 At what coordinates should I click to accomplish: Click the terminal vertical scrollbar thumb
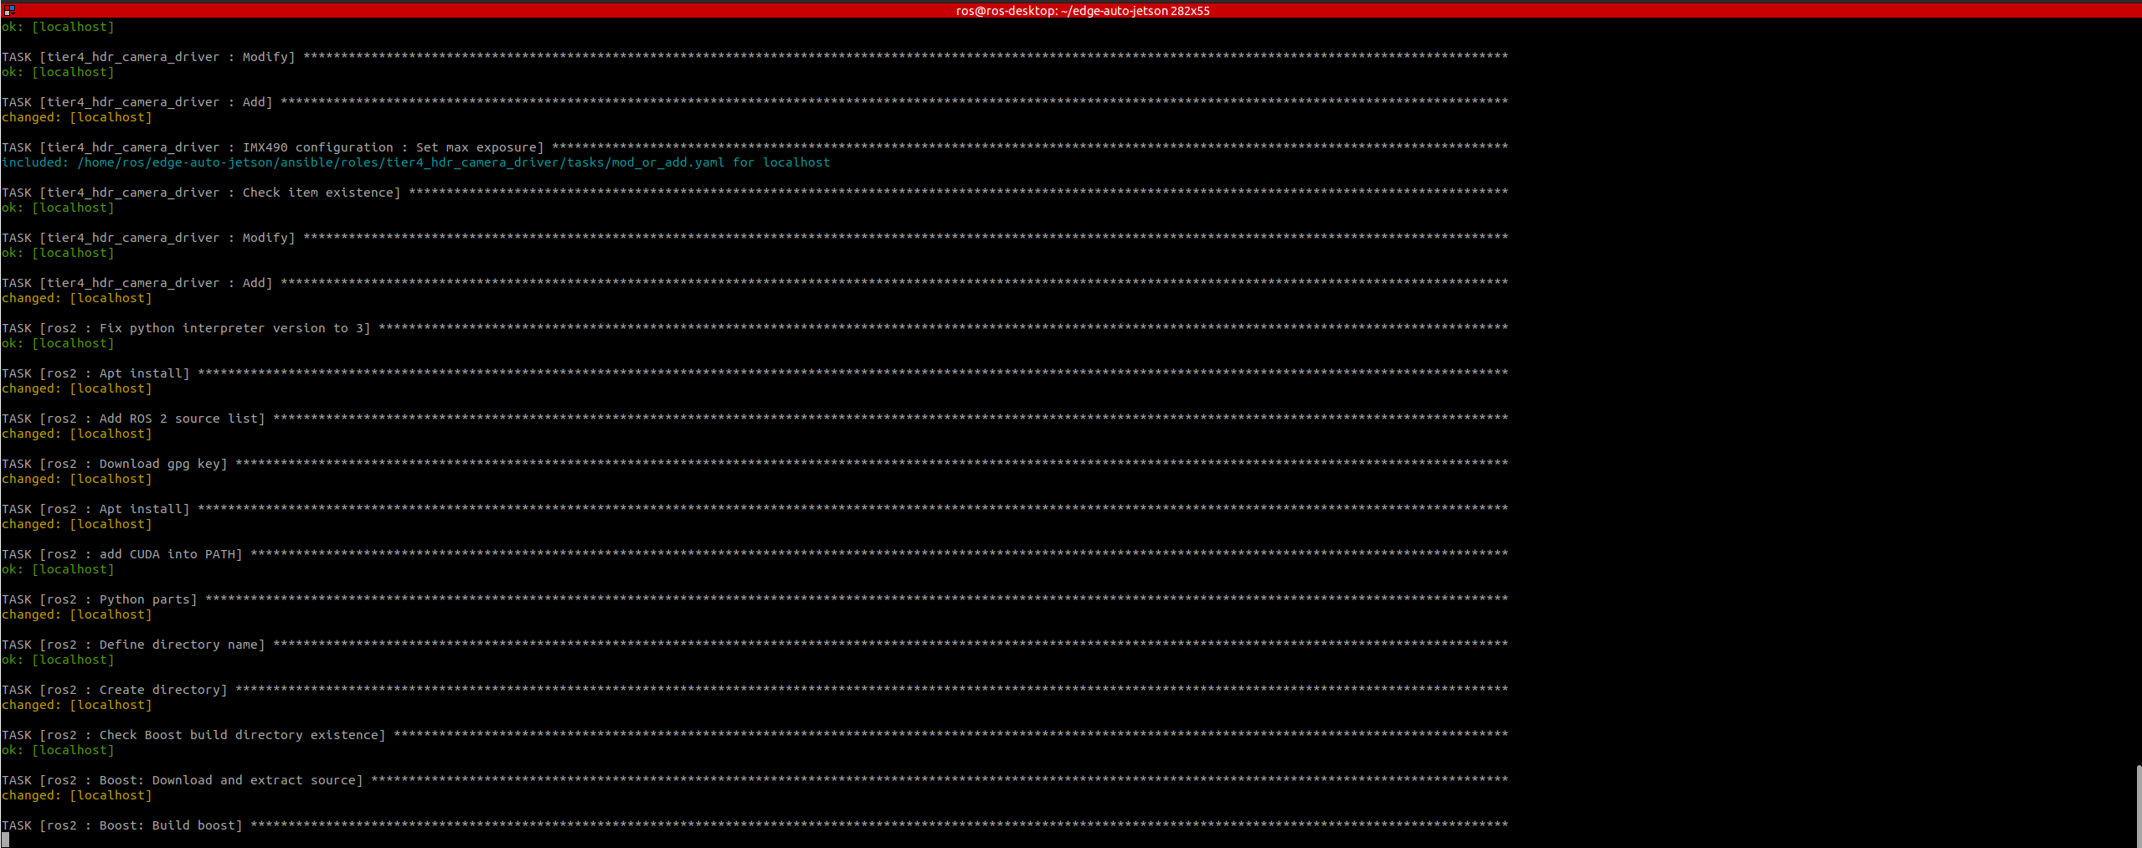(2139, 804)
